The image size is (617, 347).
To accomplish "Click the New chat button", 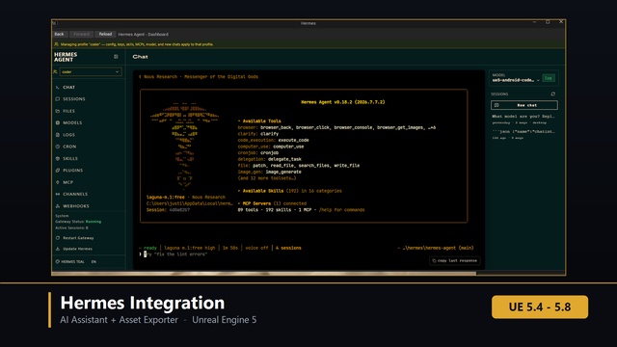I will [524, 105].
